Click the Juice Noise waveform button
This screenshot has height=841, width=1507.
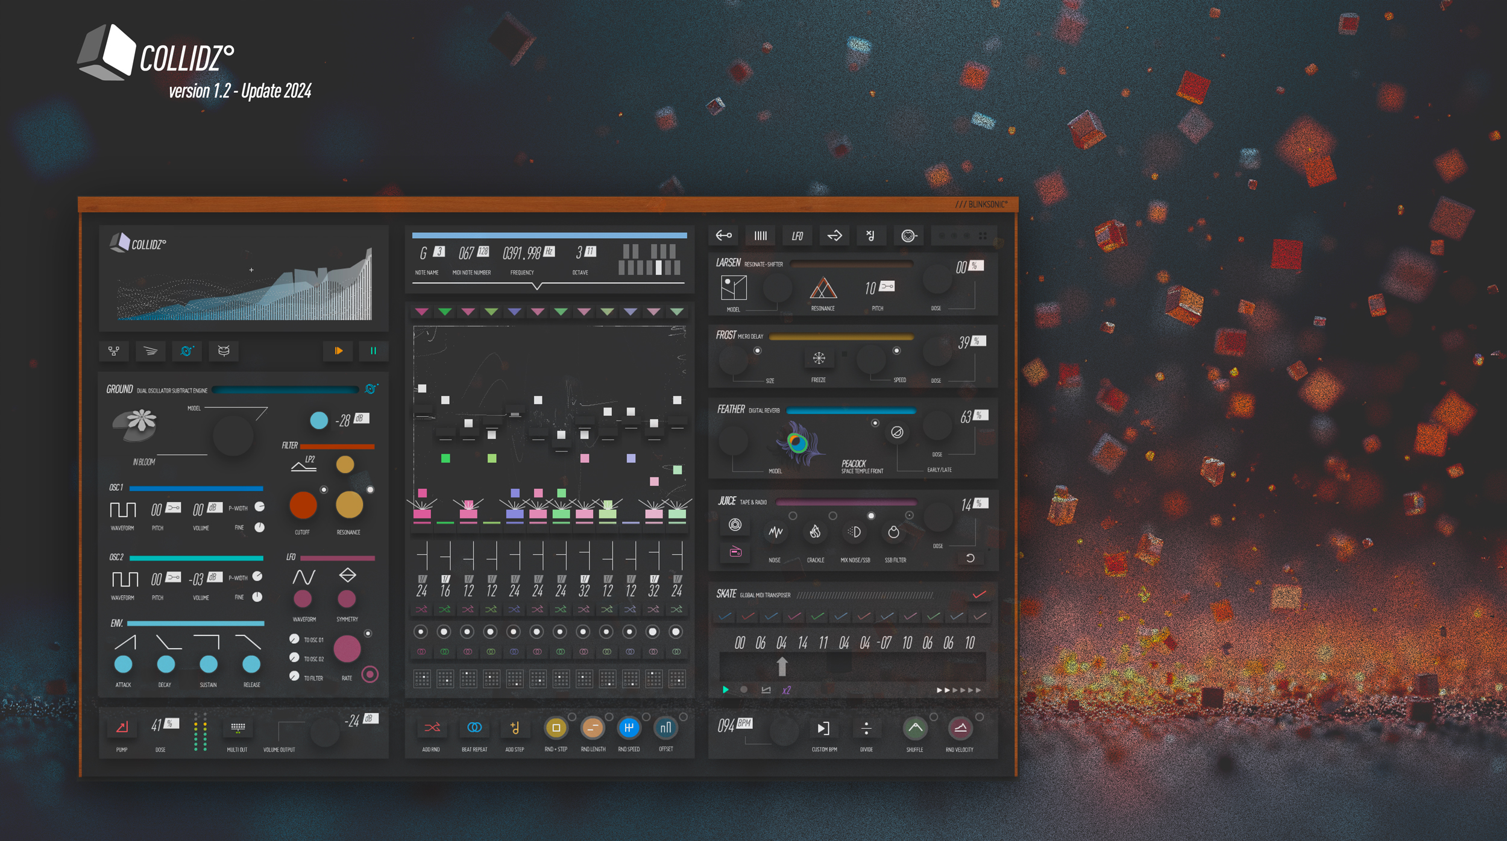(776, 532)
